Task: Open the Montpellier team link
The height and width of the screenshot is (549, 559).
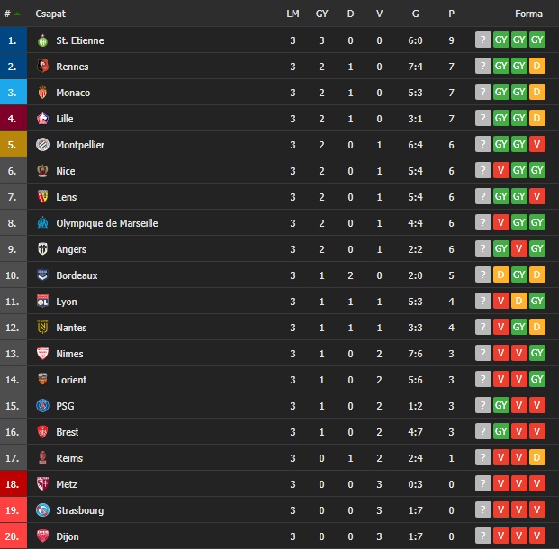Action: click(80, 145)
